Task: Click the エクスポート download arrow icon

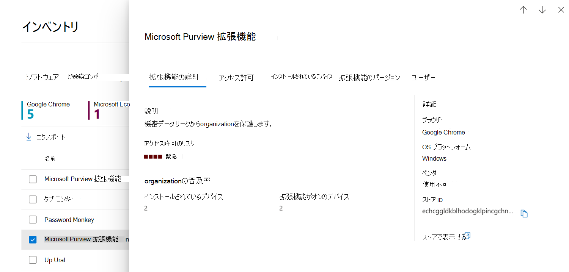Action: (x=28, y=137)
